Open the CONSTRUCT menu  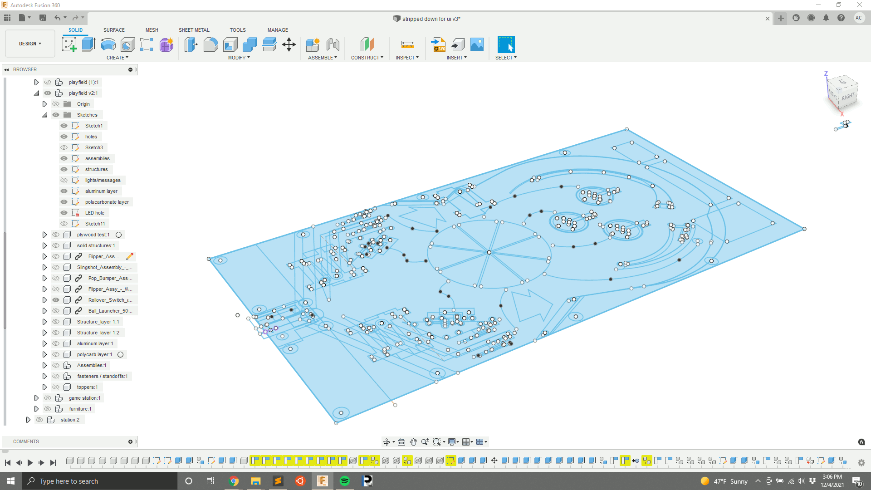(367, 58)
